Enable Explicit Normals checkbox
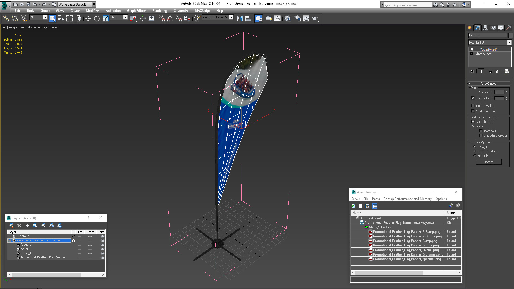Screen dimensions: 514x289 point(473,111)
